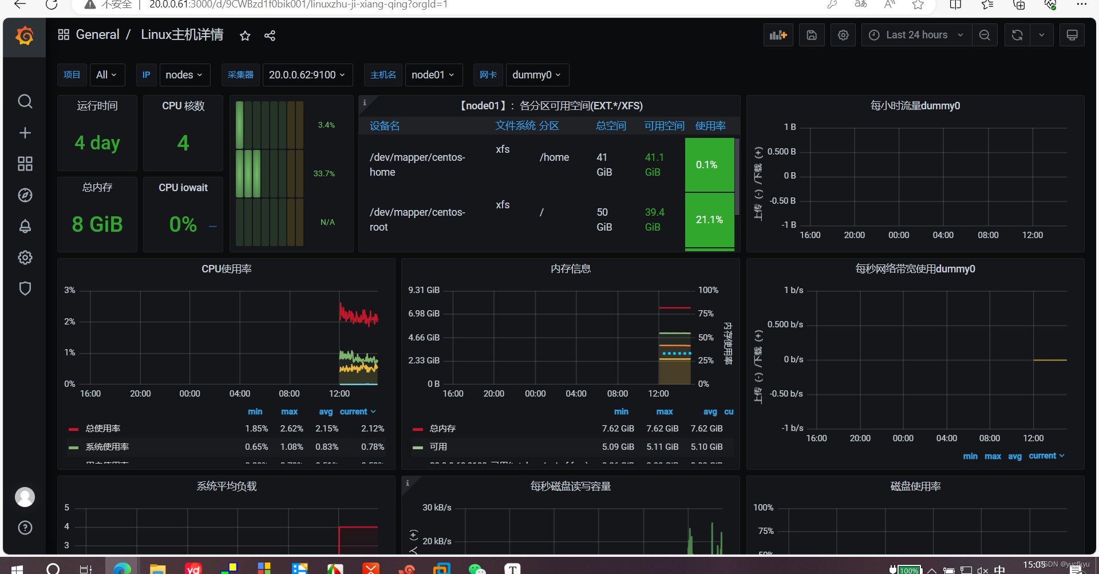Open the 项目 All variable dropdown

pos(106,75)
